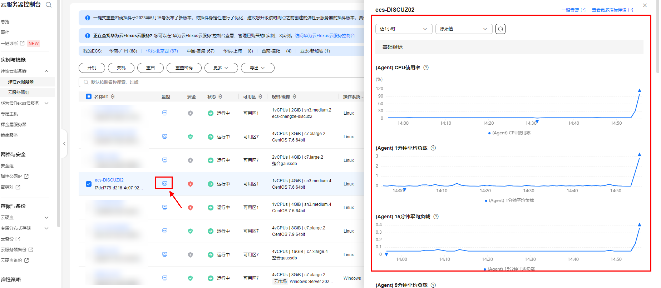Image resolution: width=661 pixels, height=288 pixels.
Task: Click security shield in c7.xlarge.2 CentOS 7.6 row
Action: pos(190,137)
